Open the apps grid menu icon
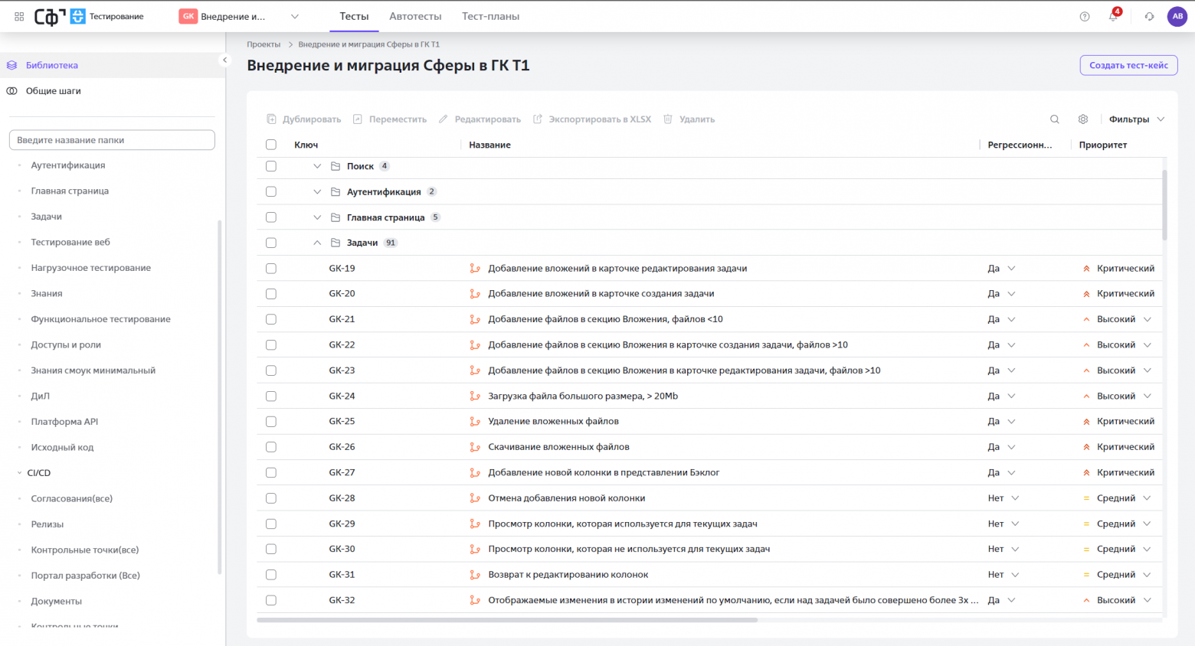 point(19,16)
